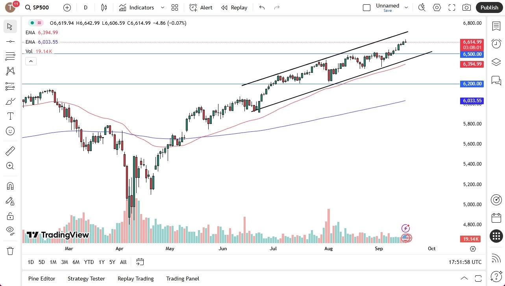
Task: Open the Emoji drawing tool
Action: 10,131
